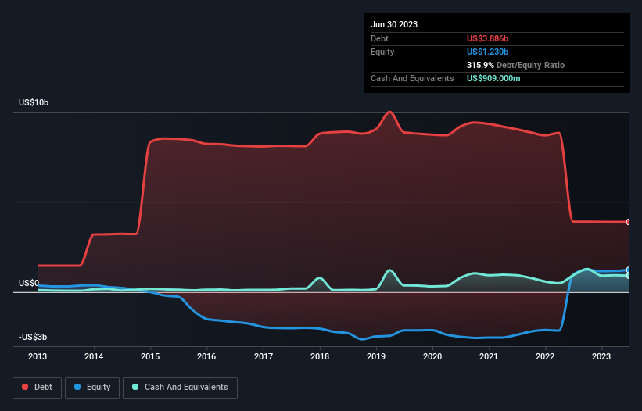The image size is (642, 411).
Task: Select the 2021 x-axis label
Action: (x=489, y=356)
